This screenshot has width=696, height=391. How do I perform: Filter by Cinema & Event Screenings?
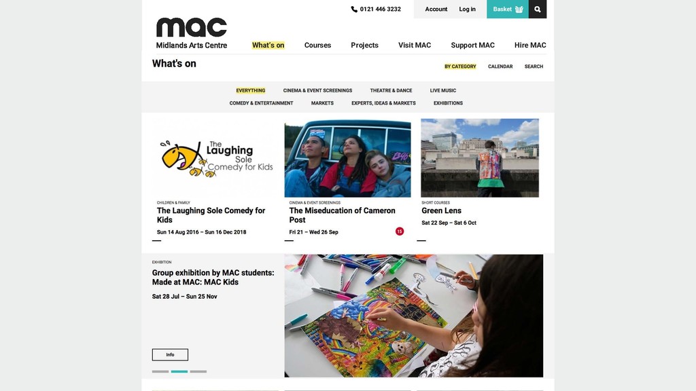[x=318, y=90]
